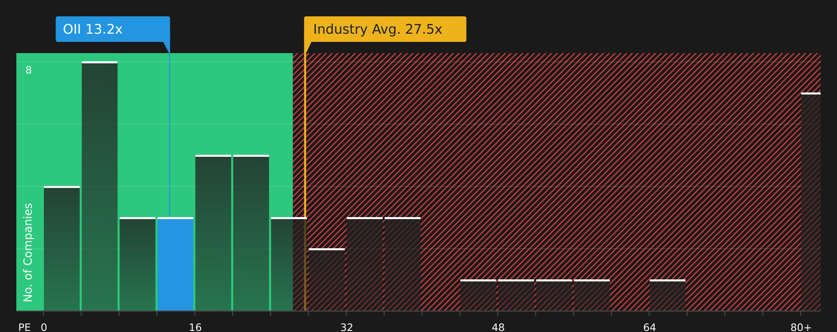Image resolution: width=837 pixels, height=332 pixels.
Task: Click the yellow Industry Avg. 27.5x label
Action: tap(385, 29)
